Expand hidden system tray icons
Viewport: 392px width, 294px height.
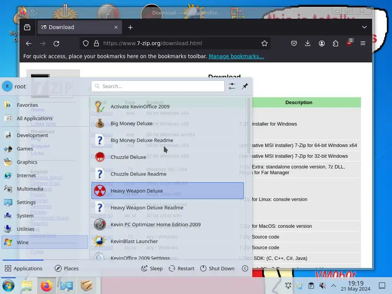333,285
